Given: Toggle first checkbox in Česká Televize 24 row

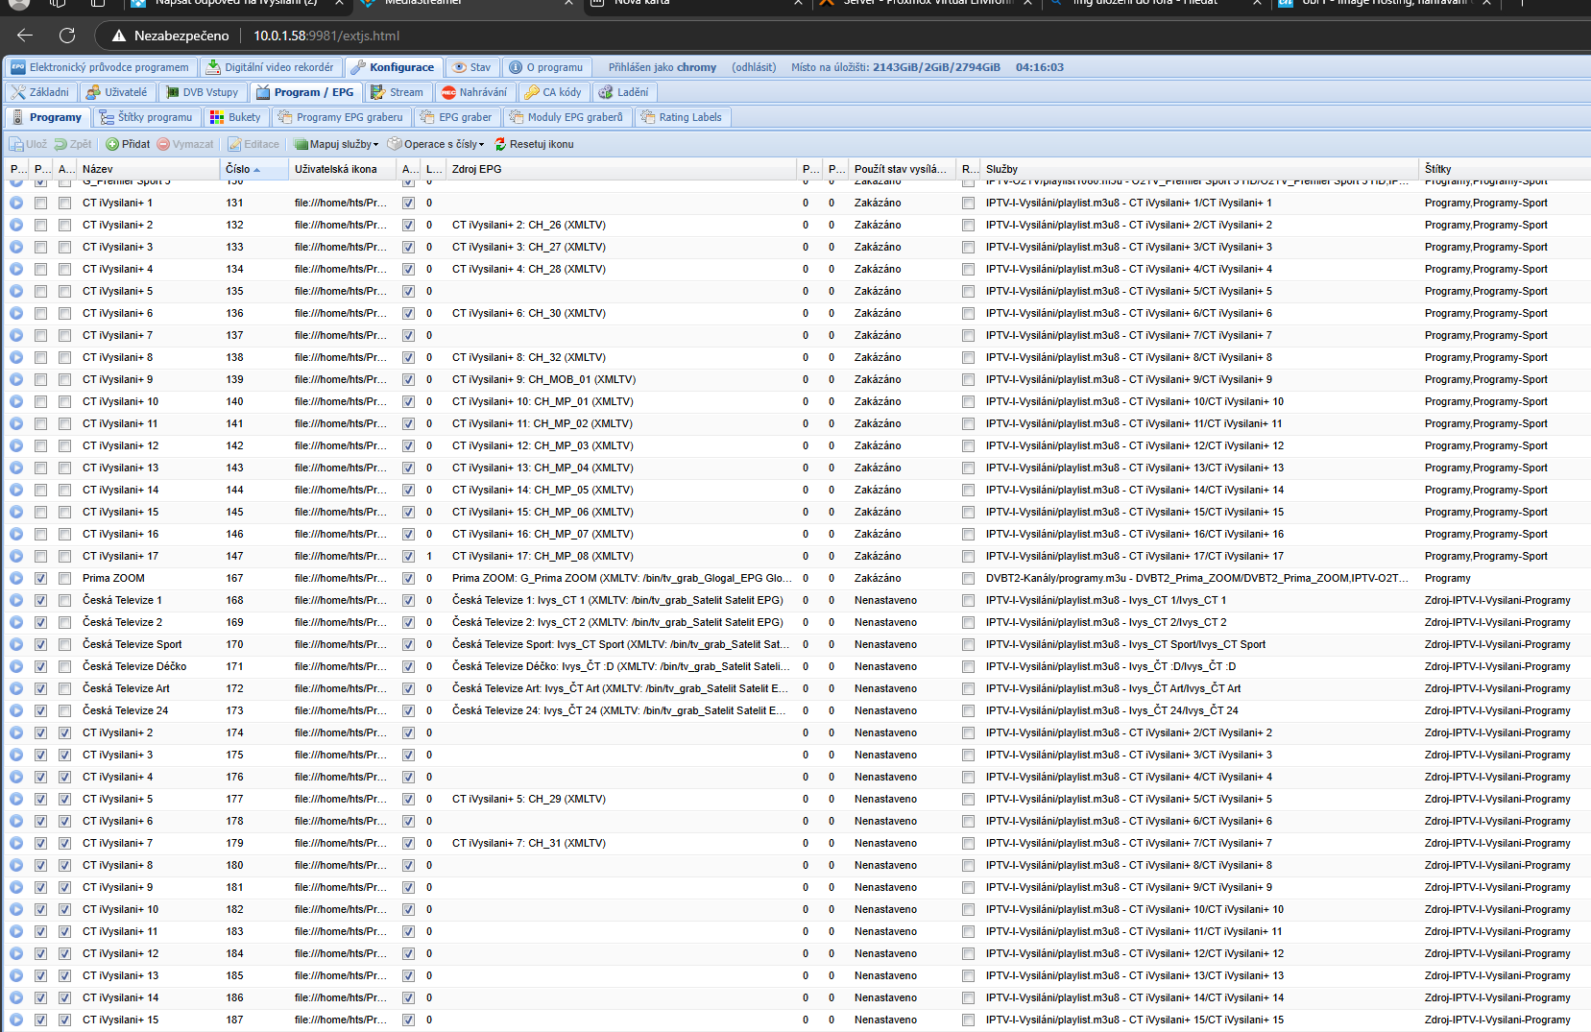Looking at the screenshot, I should coord(40,710).
